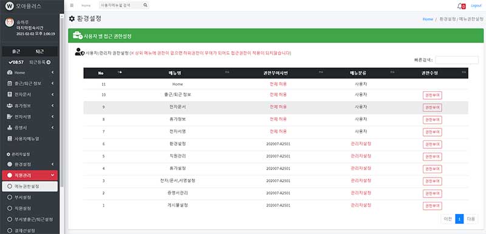Click 권한부여 button for 게시물설정 row
Screen dimensions: 486x234
pyautogui.click(x=433, y=206)
